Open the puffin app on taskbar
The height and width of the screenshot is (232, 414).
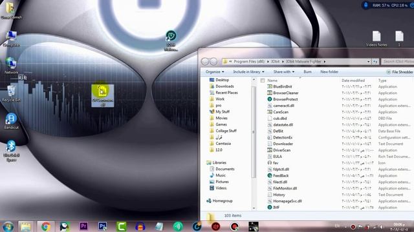[65, 226]
